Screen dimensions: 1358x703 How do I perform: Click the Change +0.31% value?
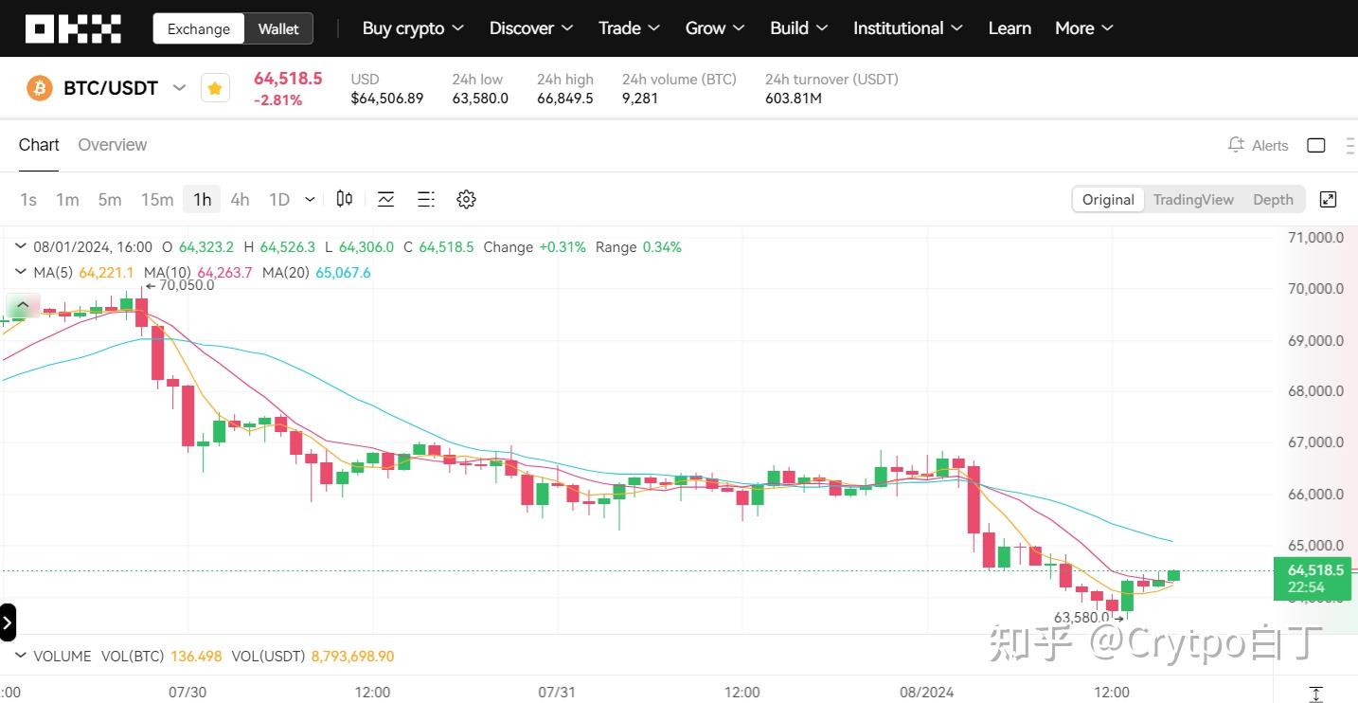pyautogui.click(x=563, y=247)
